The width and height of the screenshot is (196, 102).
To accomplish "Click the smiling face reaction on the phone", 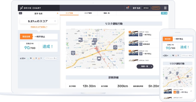I will tap(170, 56).
